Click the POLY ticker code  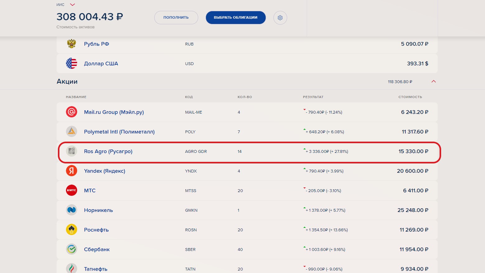point(190,132)
